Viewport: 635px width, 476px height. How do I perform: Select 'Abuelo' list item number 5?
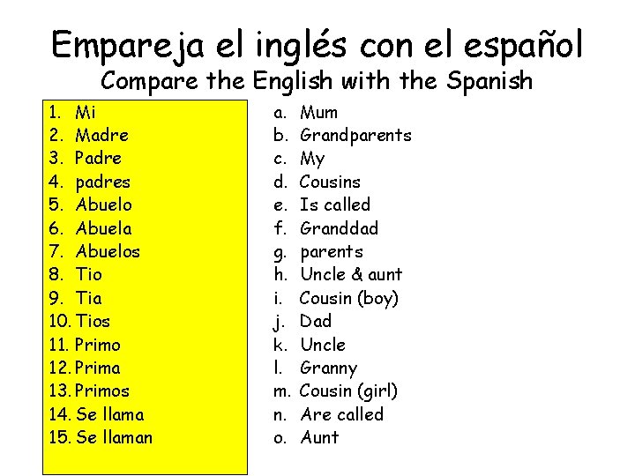pyautogui.click(x=103, y=205)
